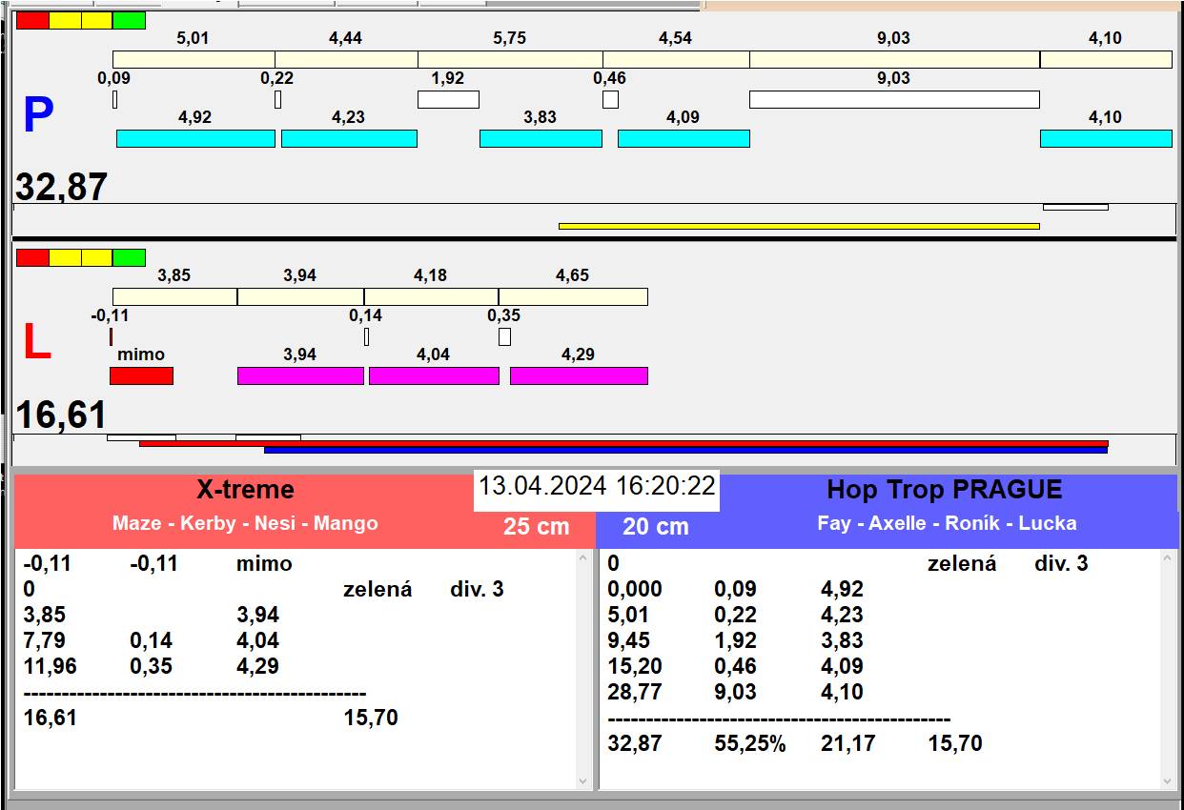Click the 25 cm jump height label
The height and width of the screenshot is (810, 1184).
point(536,526)
